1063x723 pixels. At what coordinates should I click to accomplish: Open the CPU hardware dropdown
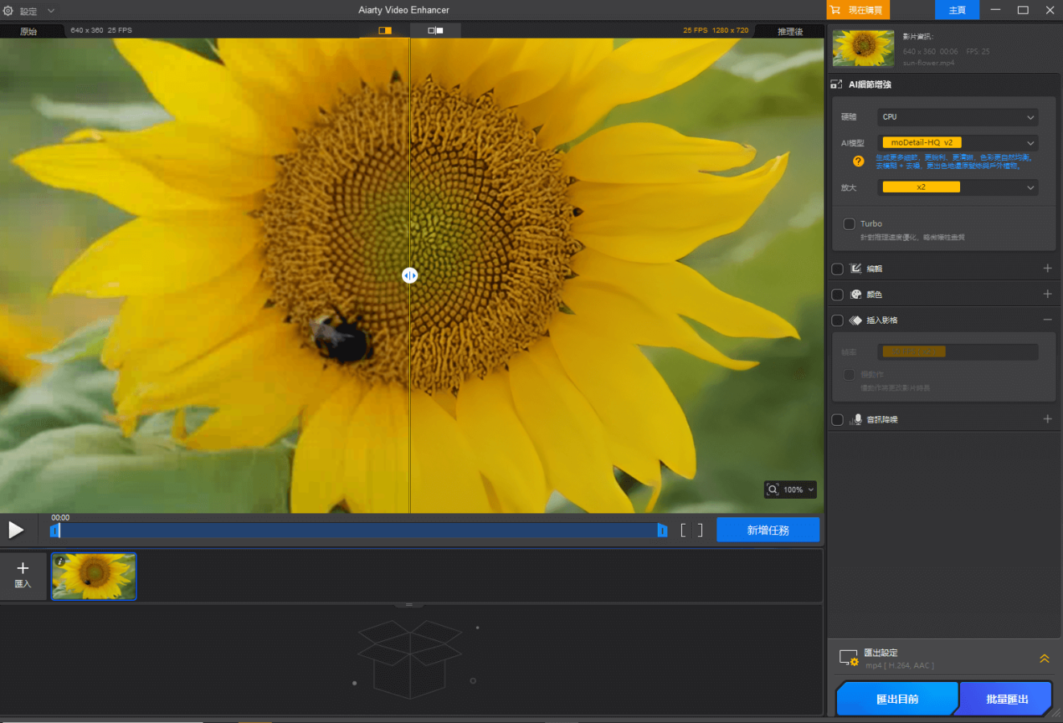(x=957, y=117)
